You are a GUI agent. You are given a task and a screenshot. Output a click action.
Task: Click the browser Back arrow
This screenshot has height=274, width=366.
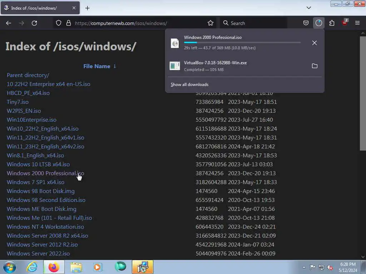point(9,23)
